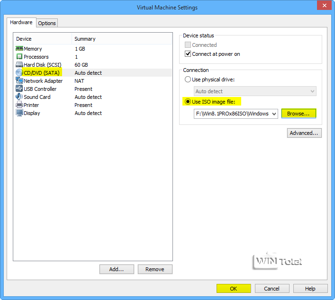Click the USB Controller icon
Viewport: 335px width, 300px height.
coord(19,88)
